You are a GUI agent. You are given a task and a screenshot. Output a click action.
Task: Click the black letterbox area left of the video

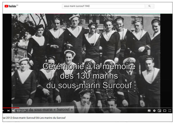[7, 62]
